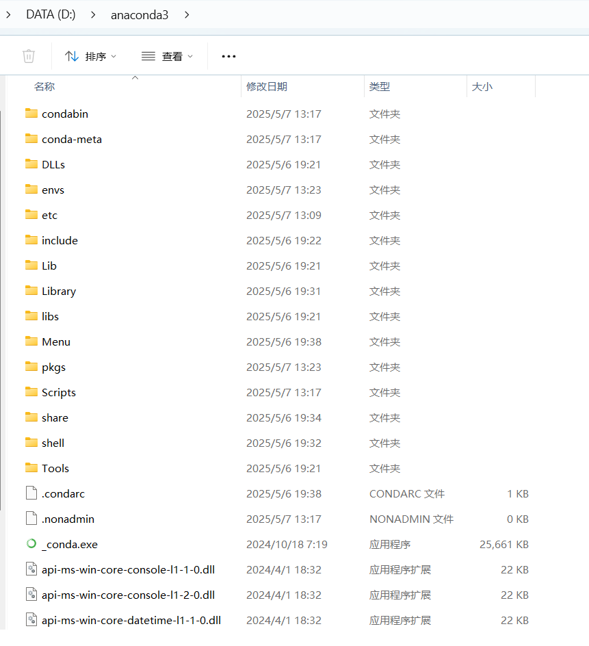Click the 25,661 KB size value

(x=504, y=544)
